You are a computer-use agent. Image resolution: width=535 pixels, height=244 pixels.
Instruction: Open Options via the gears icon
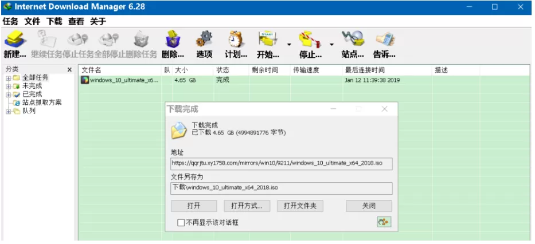204,39
